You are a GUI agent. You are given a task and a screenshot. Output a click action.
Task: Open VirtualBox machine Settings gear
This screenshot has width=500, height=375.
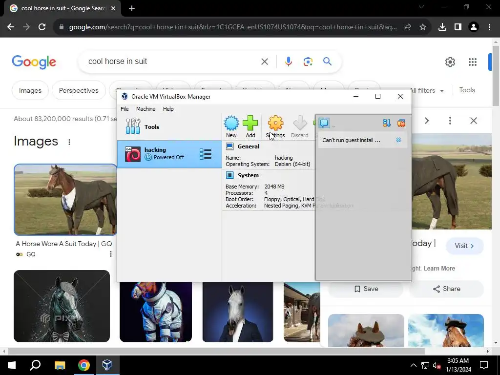(275, 126)
